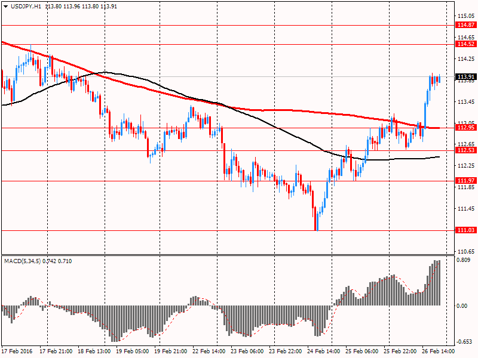Select the 111.85 price axis value
This screenshot has height=358, width=478.
click(x=466, y=187)
